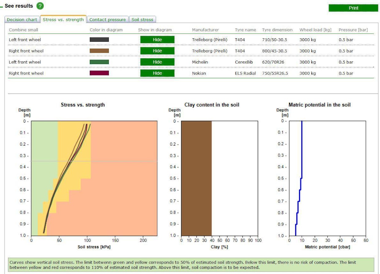Go to the Soil stress tab

(142, 20)
